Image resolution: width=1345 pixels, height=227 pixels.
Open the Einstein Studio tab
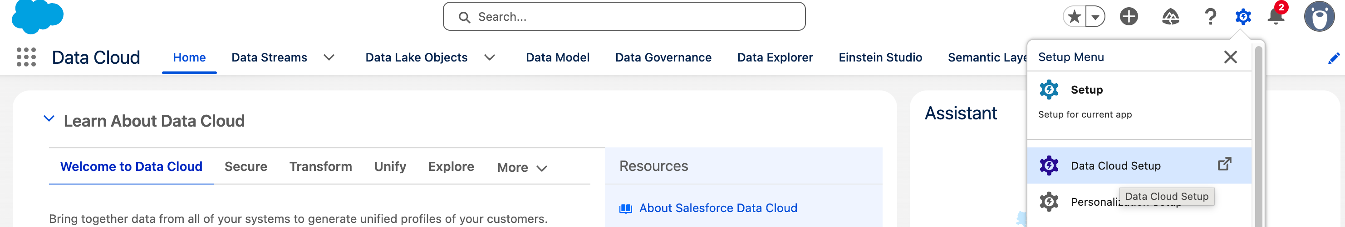[x=880, y=57]
